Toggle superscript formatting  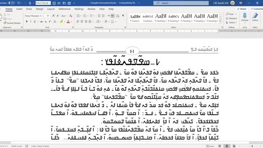click(50, 21)
